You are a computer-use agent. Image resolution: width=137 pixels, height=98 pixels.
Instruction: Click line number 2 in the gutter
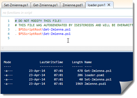point(9,25)
